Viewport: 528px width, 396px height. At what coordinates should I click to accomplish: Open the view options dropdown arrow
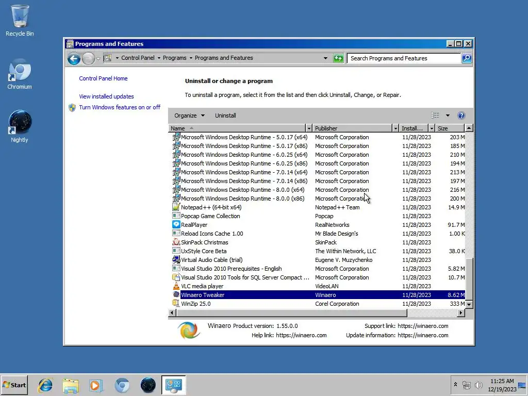click(448, 115)
